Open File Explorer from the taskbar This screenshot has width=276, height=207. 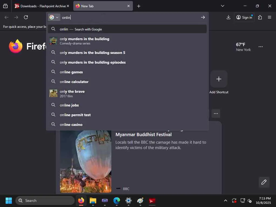tap(93, 201)
